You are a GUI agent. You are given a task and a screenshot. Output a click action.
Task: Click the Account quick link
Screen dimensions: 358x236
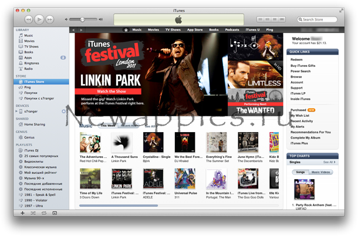tap(297, 82)
